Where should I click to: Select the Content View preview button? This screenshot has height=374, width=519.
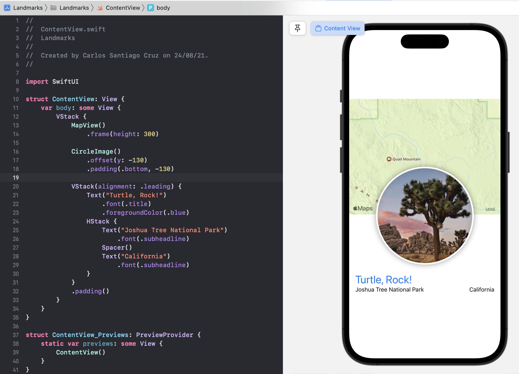point(338,28)
